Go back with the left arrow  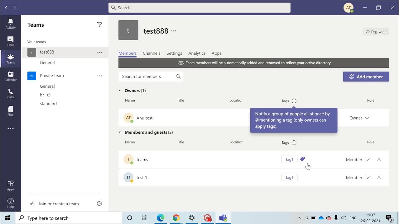pos(6,7)
